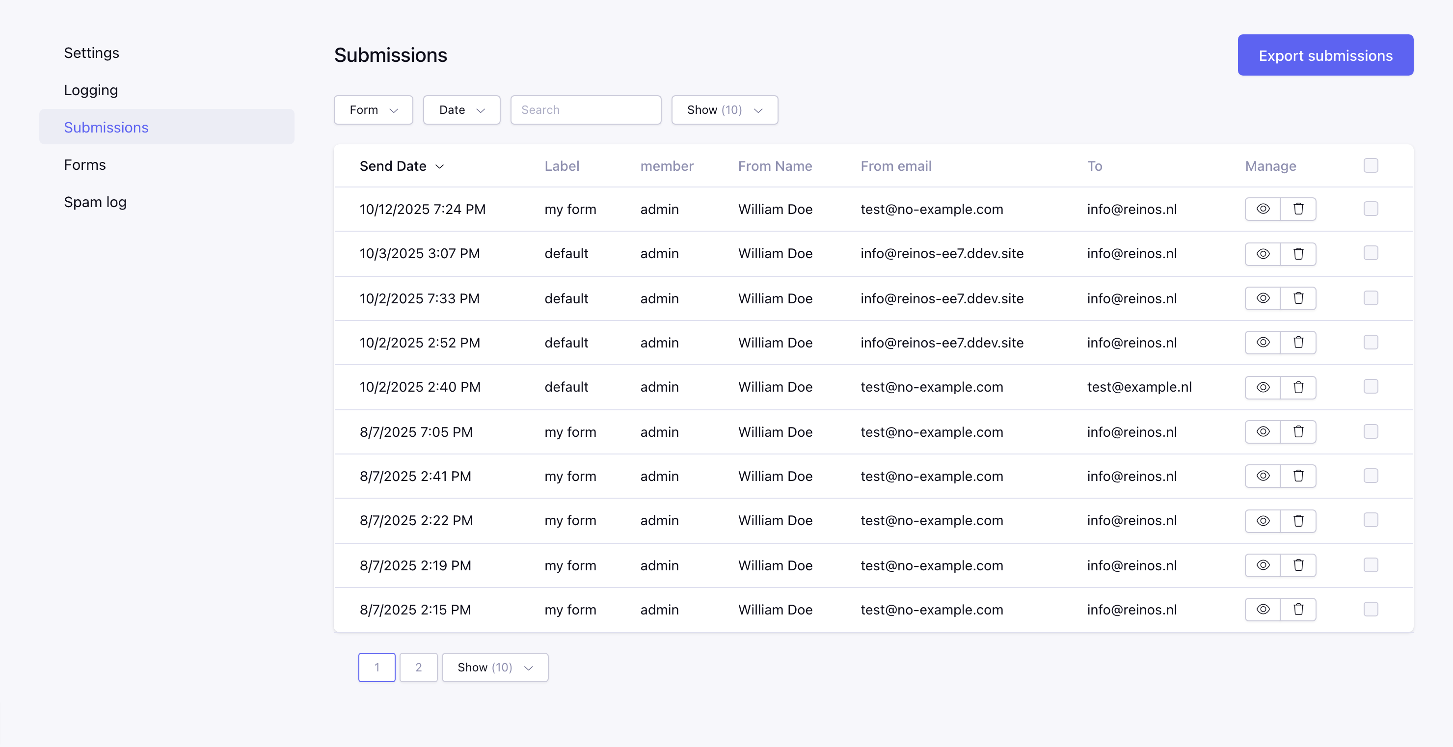
Task: Open the Date filter dropdown
Action: pos(461,110)
